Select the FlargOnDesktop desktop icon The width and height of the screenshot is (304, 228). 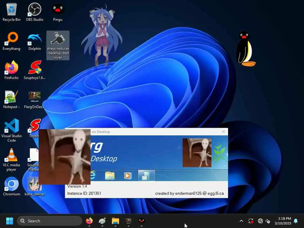(34, 99)
